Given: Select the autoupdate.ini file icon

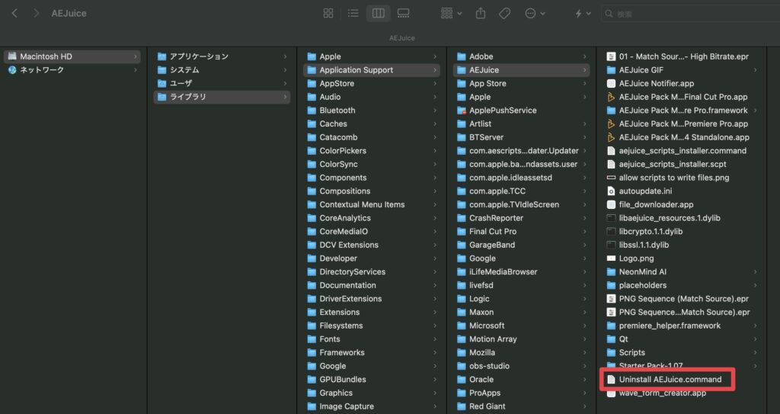Looking at the screenshot, I should pos(612,191).
